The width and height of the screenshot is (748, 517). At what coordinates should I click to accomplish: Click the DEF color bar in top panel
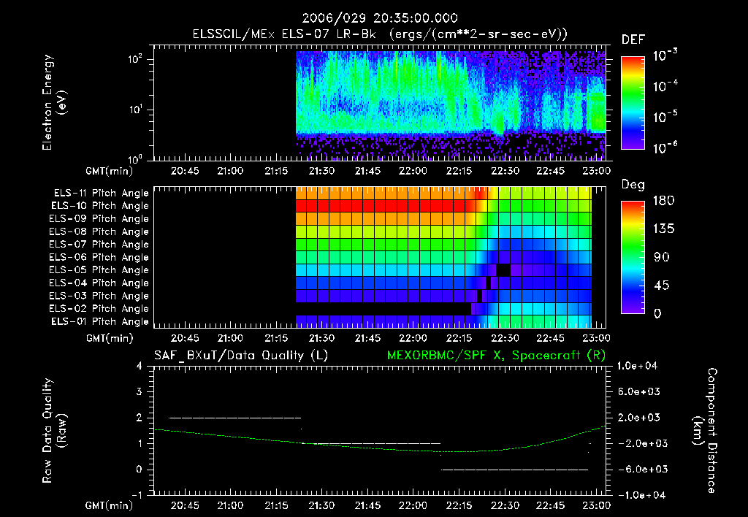tap(633, 102)
